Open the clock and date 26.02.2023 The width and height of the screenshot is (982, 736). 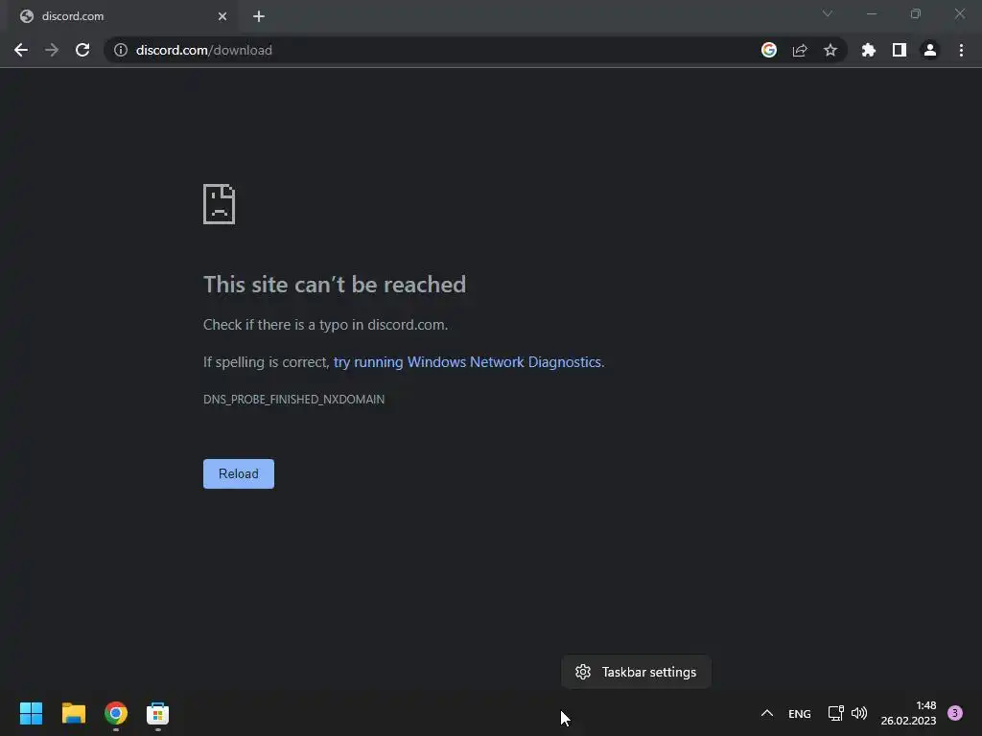pyautogui.click(x=909, y=713)
